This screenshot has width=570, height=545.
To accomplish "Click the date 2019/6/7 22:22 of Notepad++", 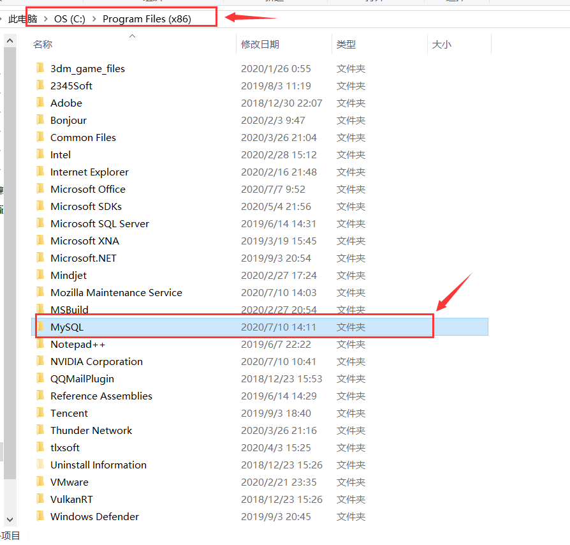I will (276, 344).
